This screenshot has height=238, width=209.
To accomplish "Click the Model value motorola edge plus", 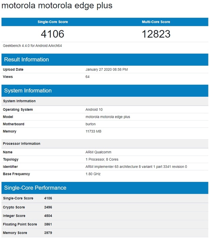I will 108,117.
